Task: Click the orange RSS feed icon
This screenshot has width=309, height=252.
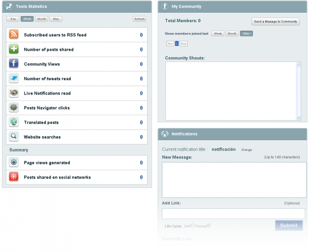Action: pos(14,34)
